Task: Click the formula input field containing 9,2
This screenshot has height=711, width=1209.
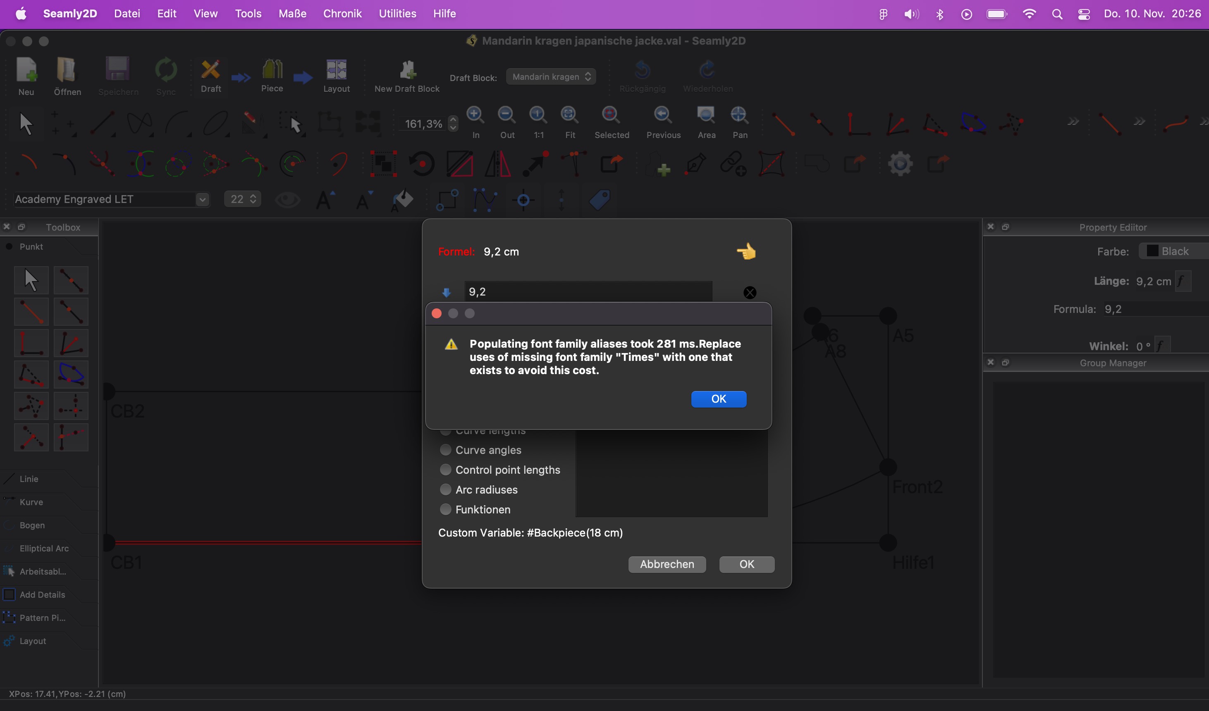Action: pos(588,292)
